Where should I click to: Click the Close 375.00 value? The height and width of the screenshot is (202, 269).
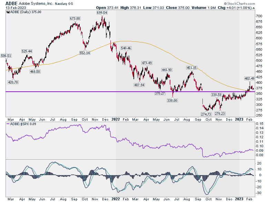click(178, 8)
